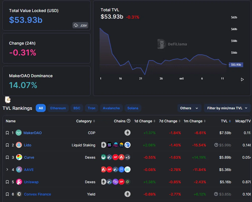Click Harmony chain icon in AAVE row
This screenshot has height=202, width=252.
coord(128,169)
